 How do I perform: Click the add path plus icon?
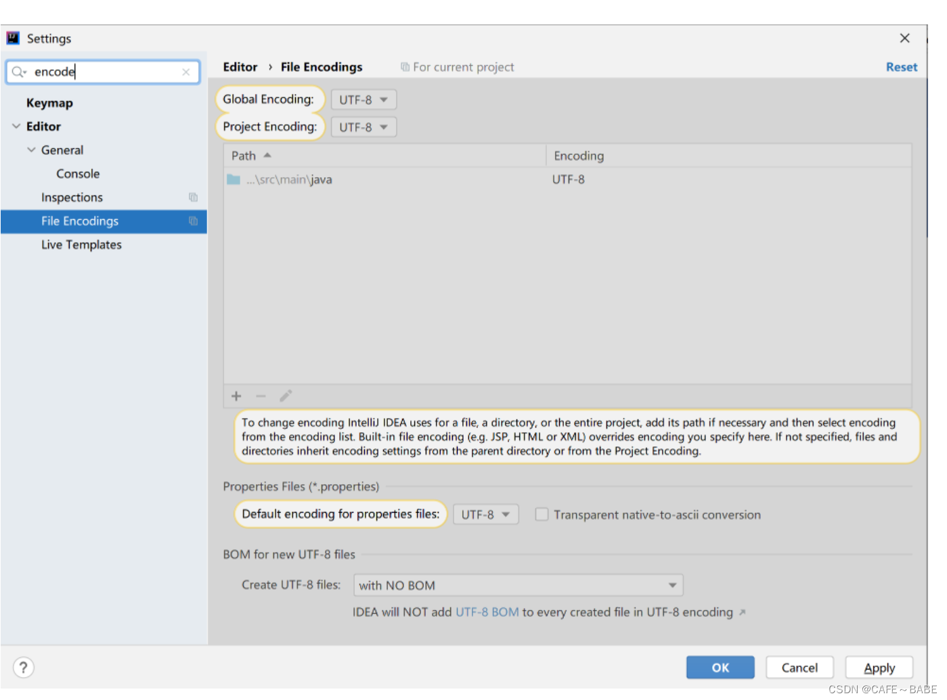coord(236,396)
